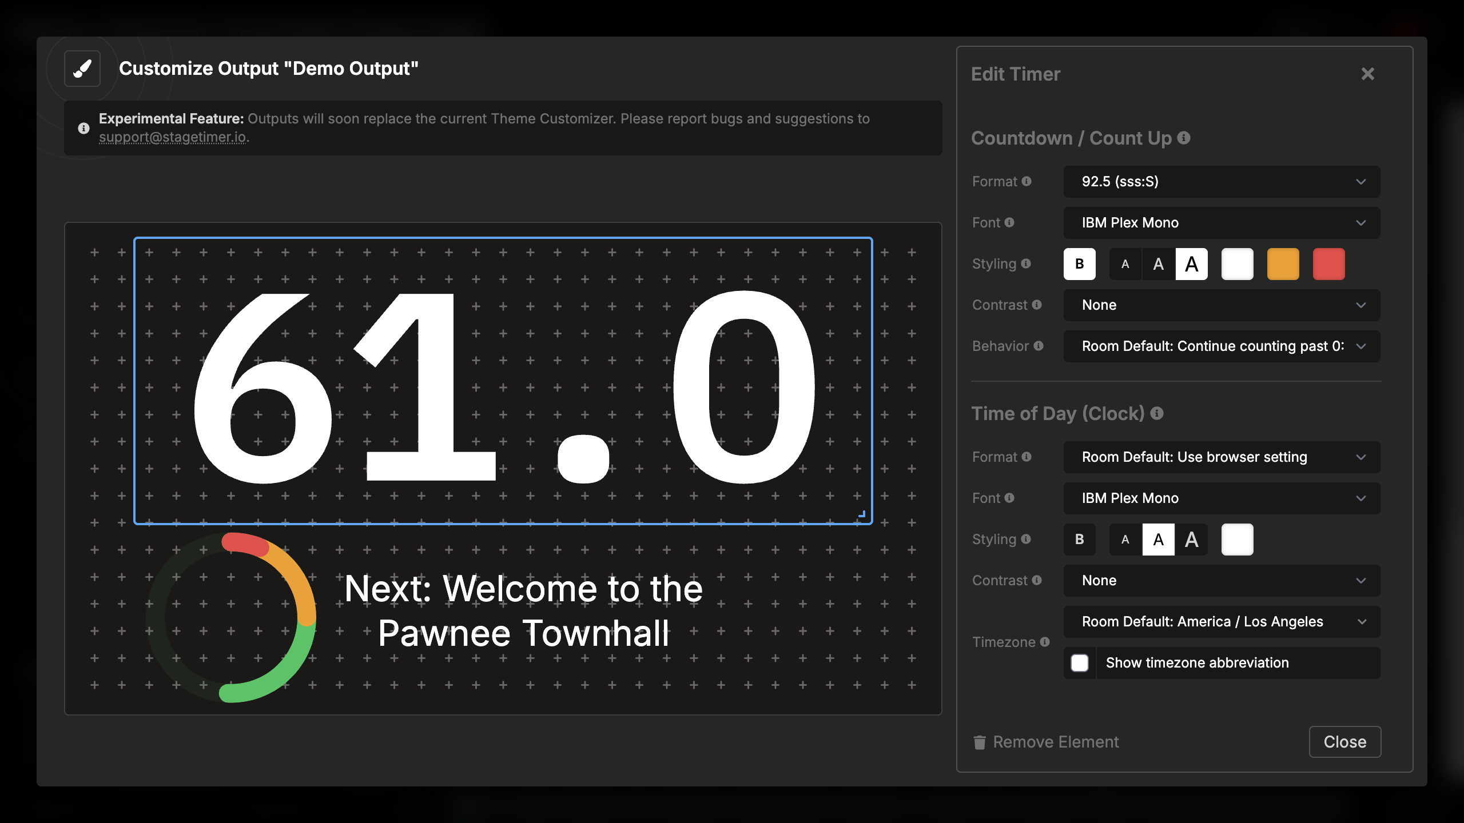1464x823 pixels.
Task: Click the Time of Day (Clock) info icon
Action: coord(1157,413)
